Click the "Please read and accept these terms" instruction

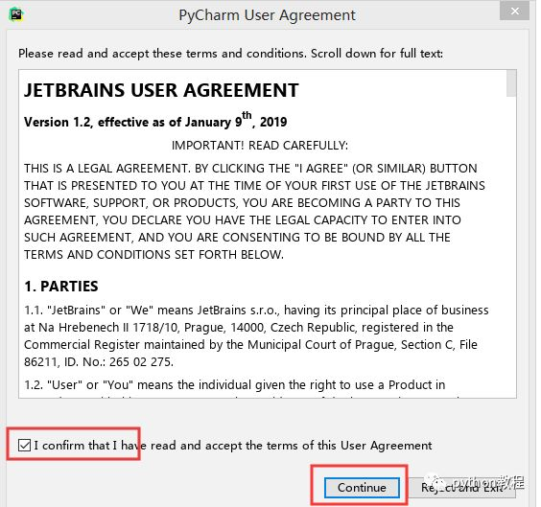point(230,54)
